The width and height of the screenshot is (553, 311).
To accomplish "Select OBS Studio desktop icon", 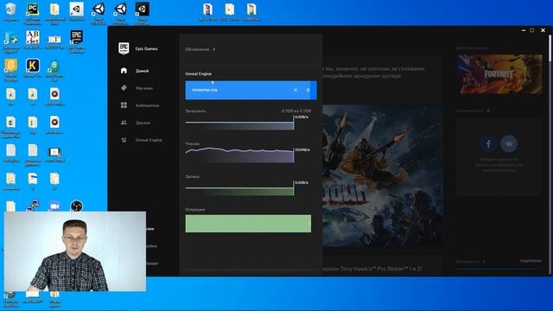I will (77, 206).
